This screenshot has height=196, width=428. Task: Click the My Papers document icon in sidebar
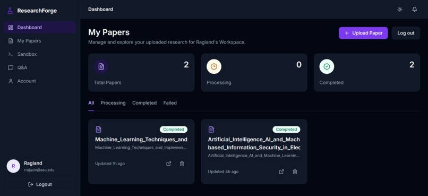point(11,41)
